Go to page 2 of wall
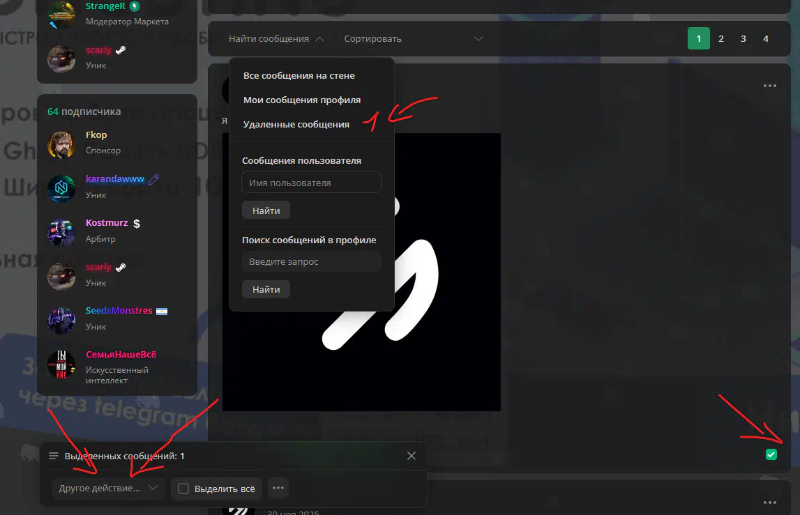Viewport: 800px width, 515px height. pyautogui.click(x=720, y=38)
